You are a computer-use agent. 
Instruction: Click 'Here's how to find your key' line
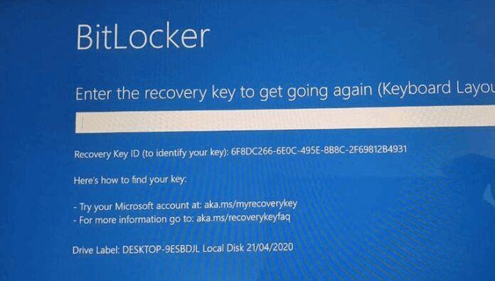tap(130, 180)
